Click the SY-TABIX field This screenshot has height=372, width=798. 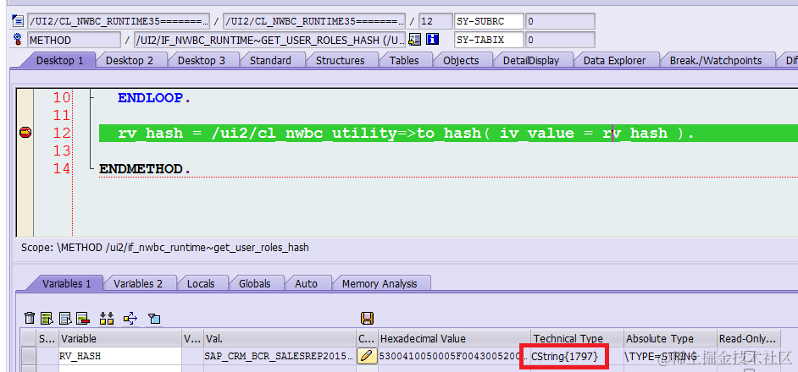click(x=489, y=40)
